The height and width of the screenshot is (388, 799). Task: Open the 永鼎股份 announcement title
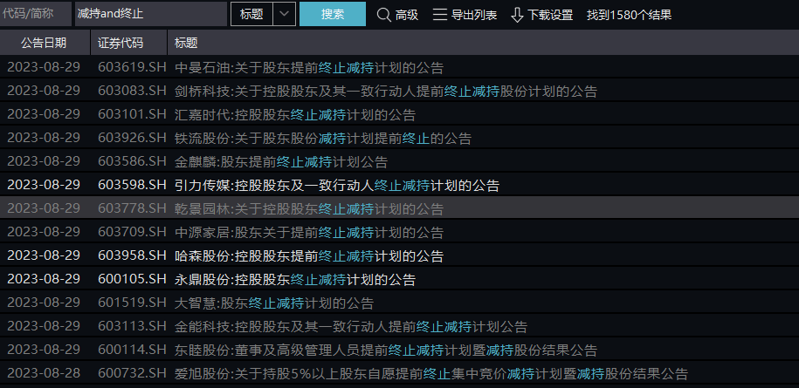[x=295, y=280]
